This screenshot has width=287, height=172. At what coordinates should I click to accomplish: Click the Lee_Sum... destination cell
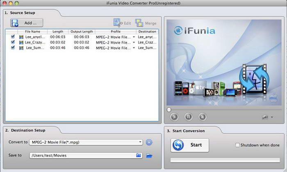(147, 48)
